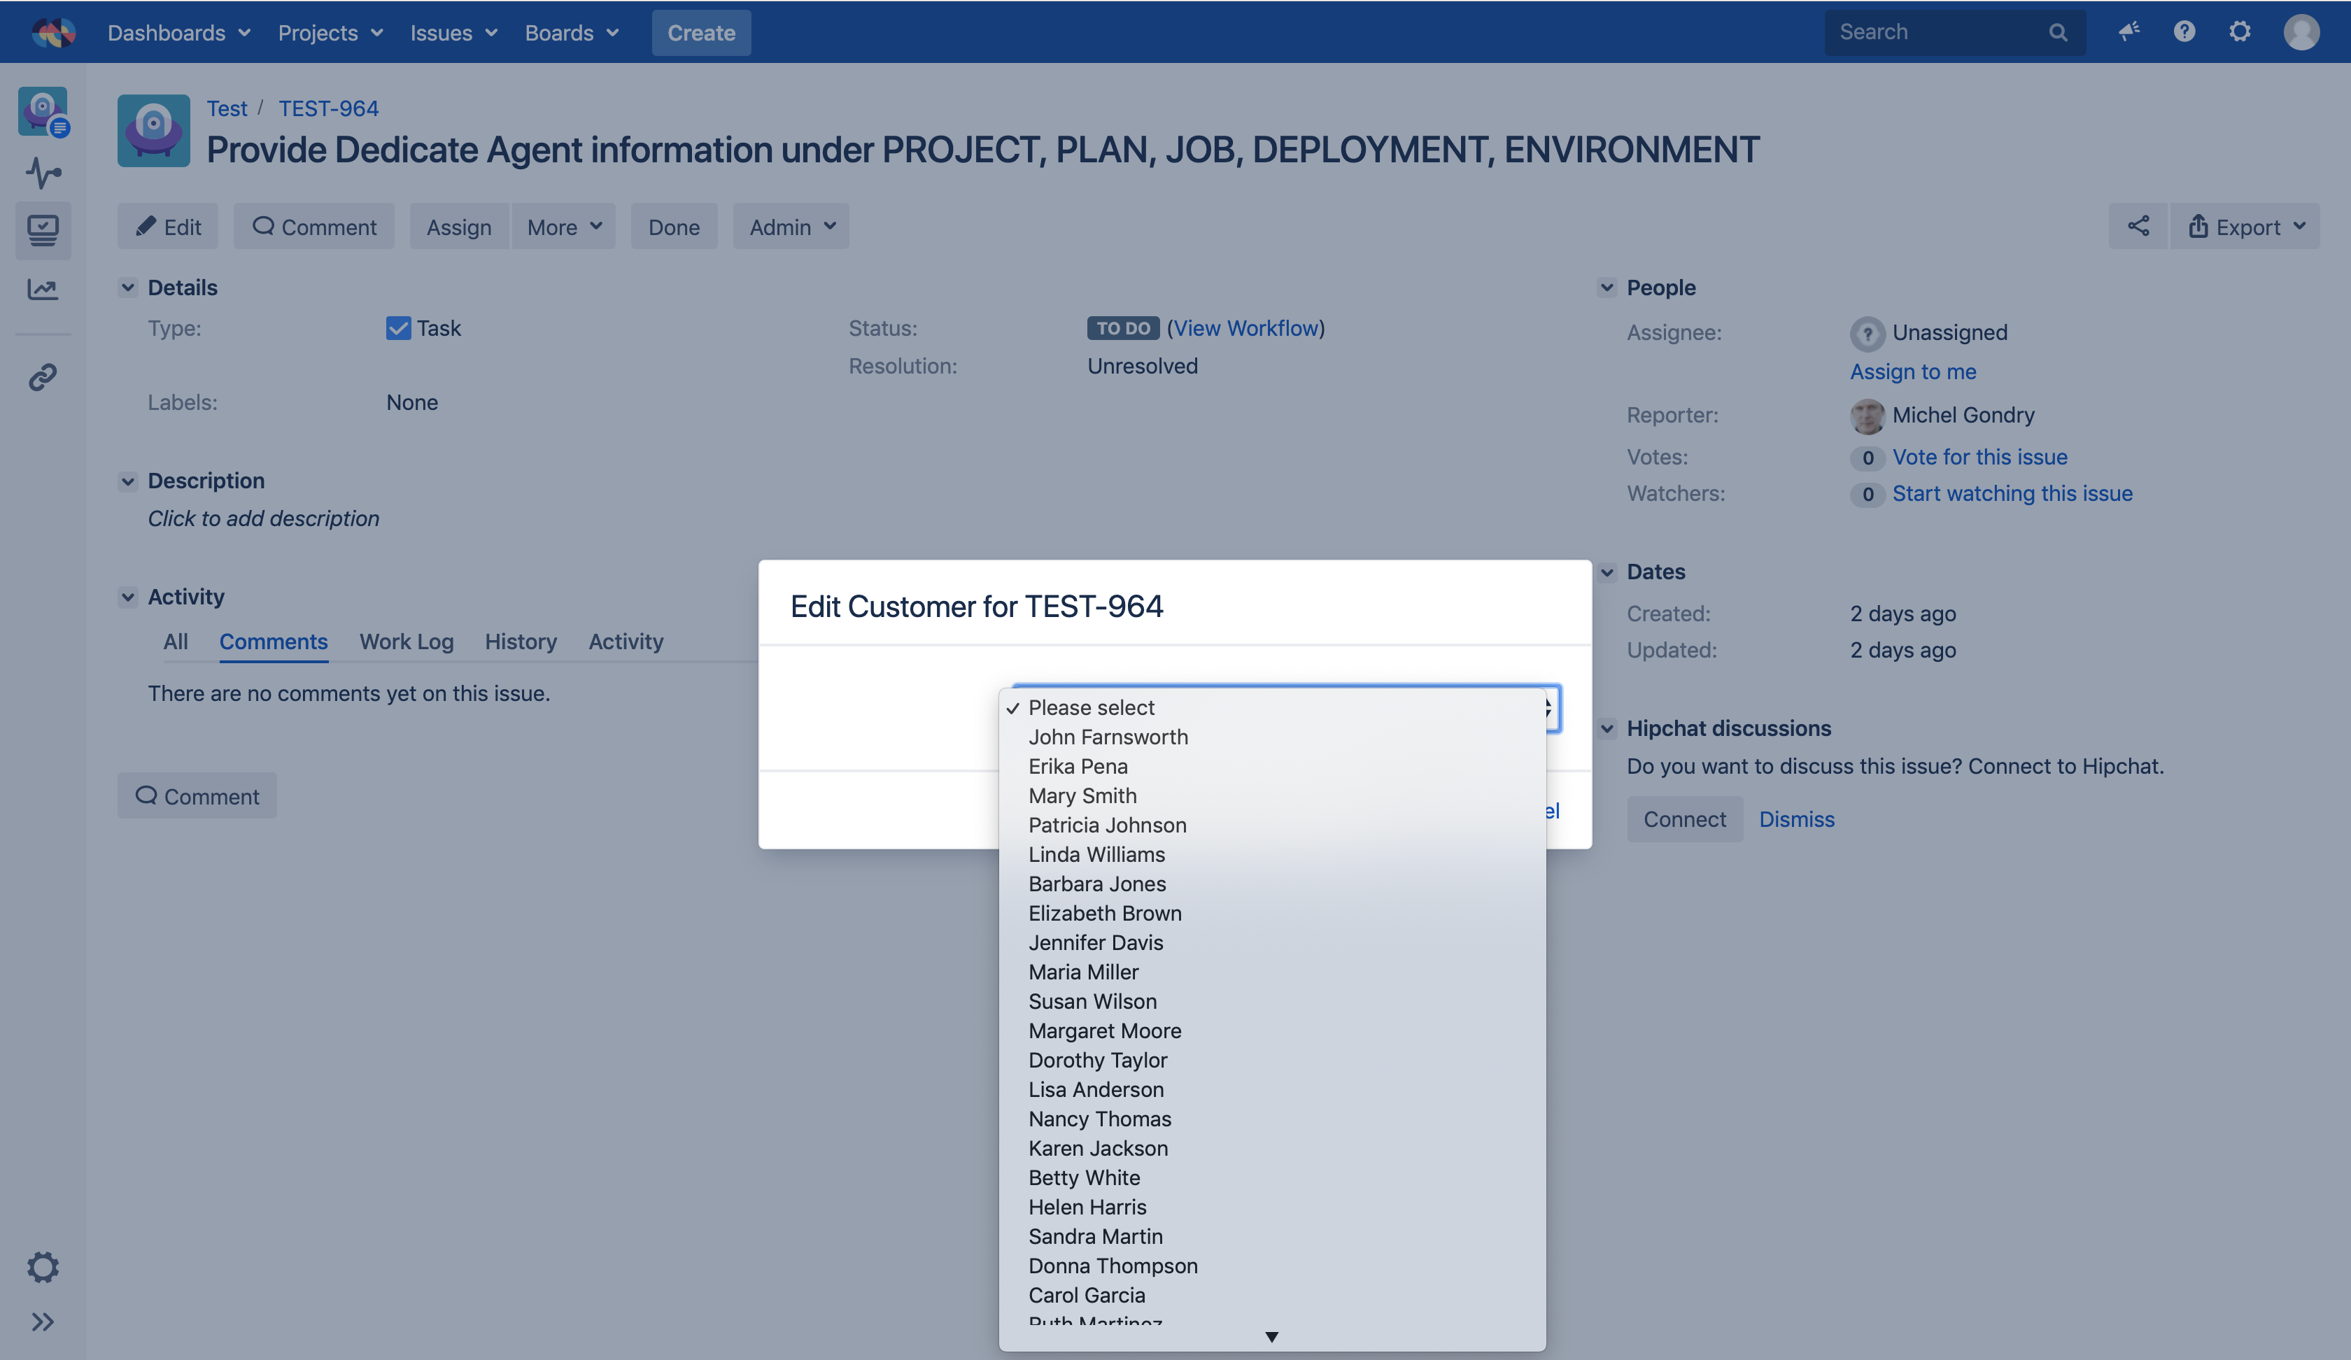Screen dimensions: 2351x1360
Task: Collapse the Details section
Action: click(128, 288)
